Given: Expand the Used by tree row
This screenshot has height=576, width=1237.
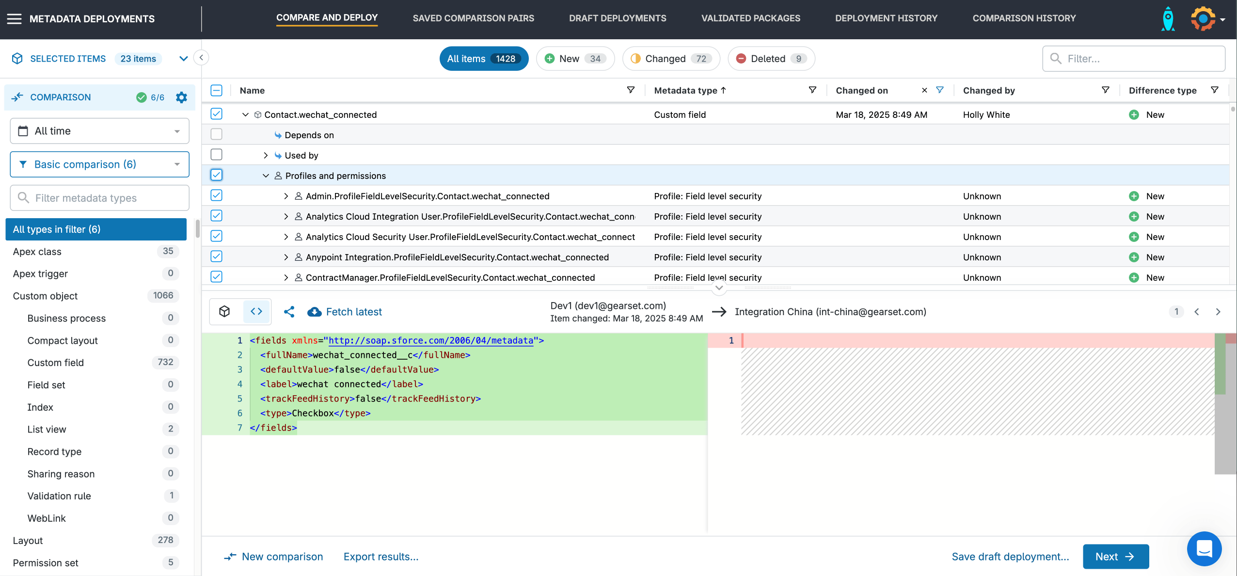Looking at the screenshot, I should (266, 156).
